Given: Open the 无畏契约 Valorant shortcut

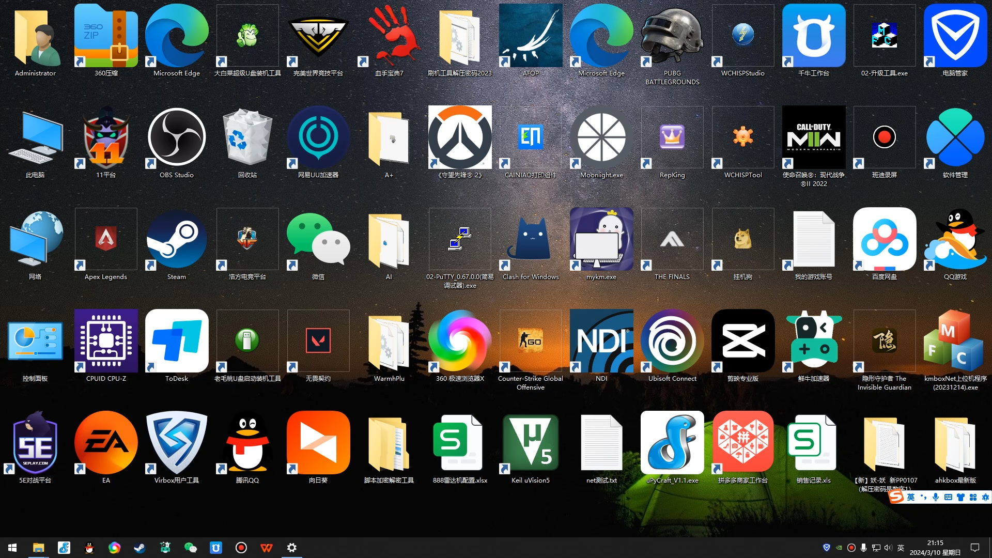Looking at the screenshot, I should point(318,346).
